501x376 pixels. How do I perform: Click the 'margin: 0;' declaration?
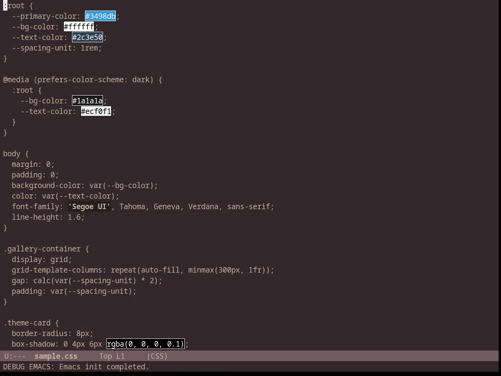[x=33, y=164]
